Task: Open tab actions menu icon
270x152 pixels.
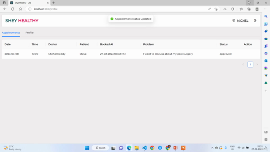Action: click(4, 3)
